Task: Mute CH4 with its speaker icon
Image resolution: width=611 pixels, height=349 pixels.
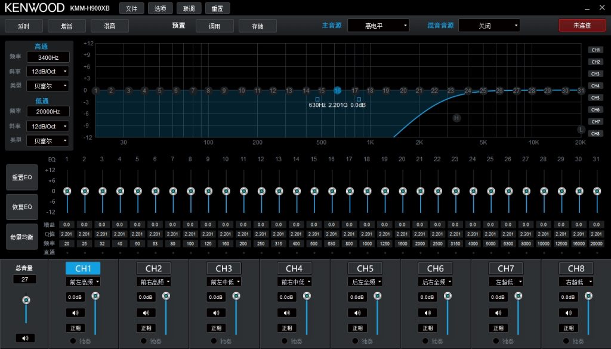Action: [x=287, y=313]
